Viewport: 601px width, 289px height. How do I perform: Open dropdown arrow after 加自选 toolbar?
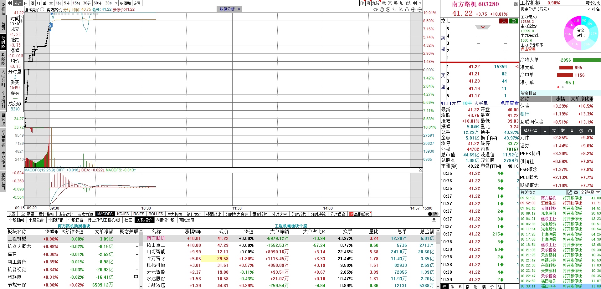click(420, 3)
